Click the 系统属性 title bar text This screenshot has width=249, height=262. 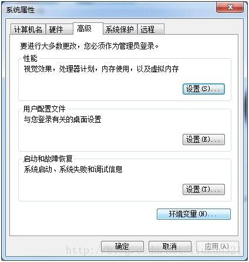(20, 10)
